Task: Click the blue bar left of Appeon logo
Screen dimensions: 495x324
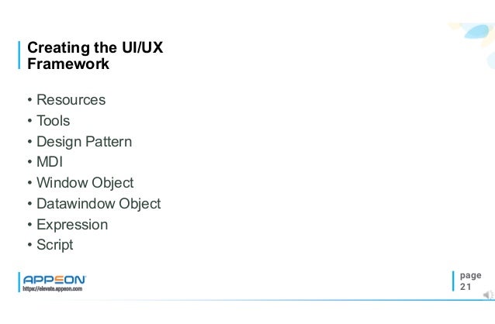Action: pyautogui.click(x=19, y=281)
